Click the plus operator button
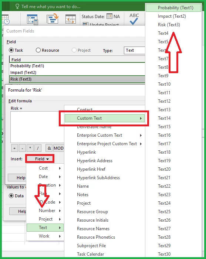The width and height of the screenshot is (206, 259). click(14, 148)
